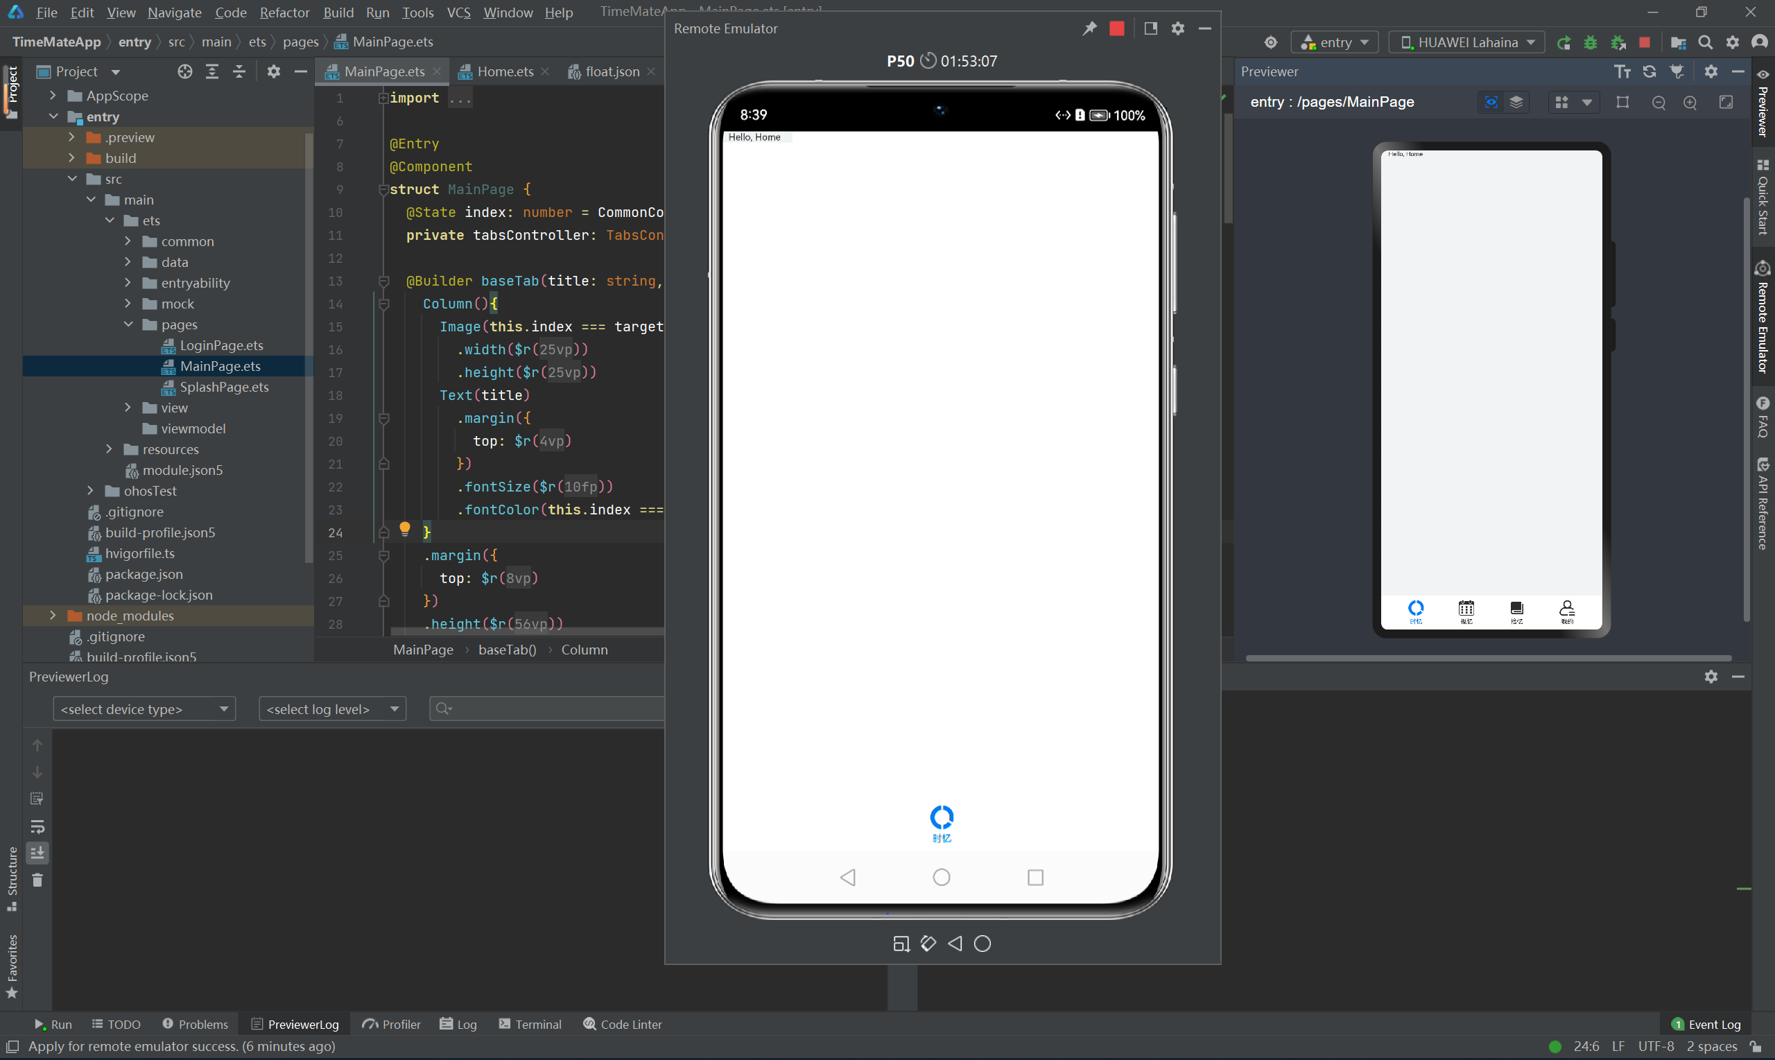This screenshot has height=1060, width=1775.
Task: Click the Debug bug icon in toolbar
Action: (1590, 43)
